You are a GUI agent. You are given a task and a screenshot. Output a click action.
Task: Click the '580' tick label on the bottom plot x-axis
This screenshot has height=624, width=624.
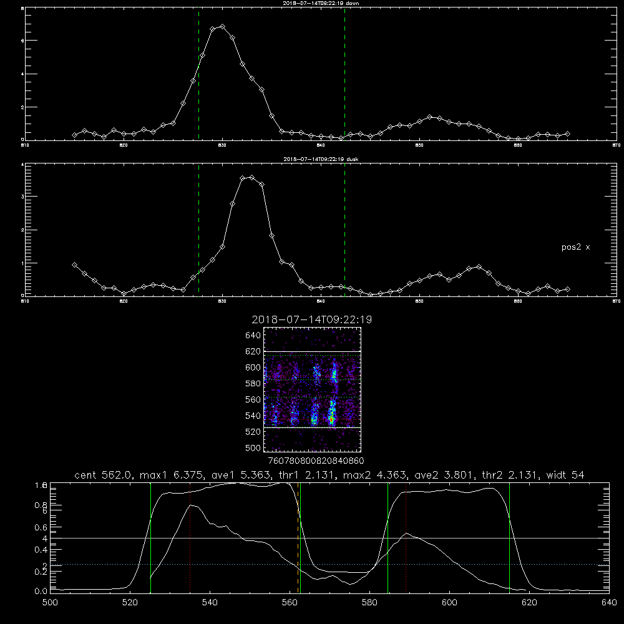click(369, 603)
